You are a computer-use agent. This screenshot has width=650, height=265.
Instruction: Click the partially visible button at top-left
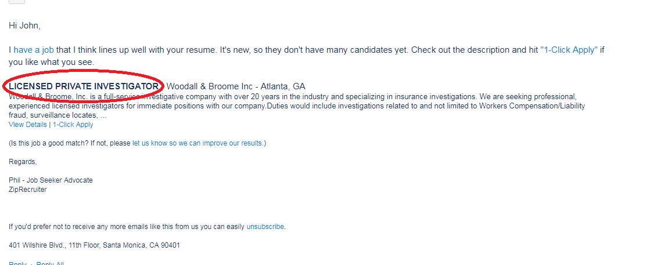[17, 1]
